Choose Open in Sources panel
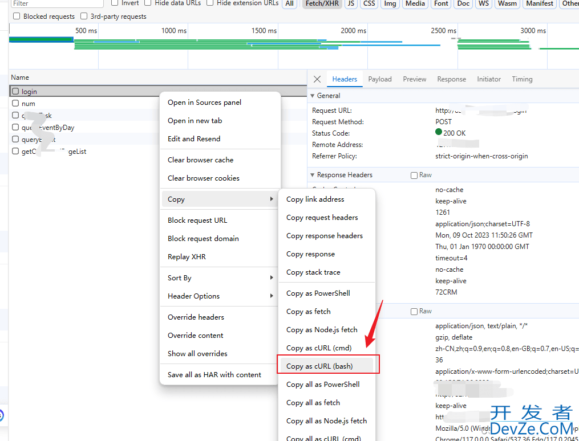The image size is (579, 441). pos(220,103)
